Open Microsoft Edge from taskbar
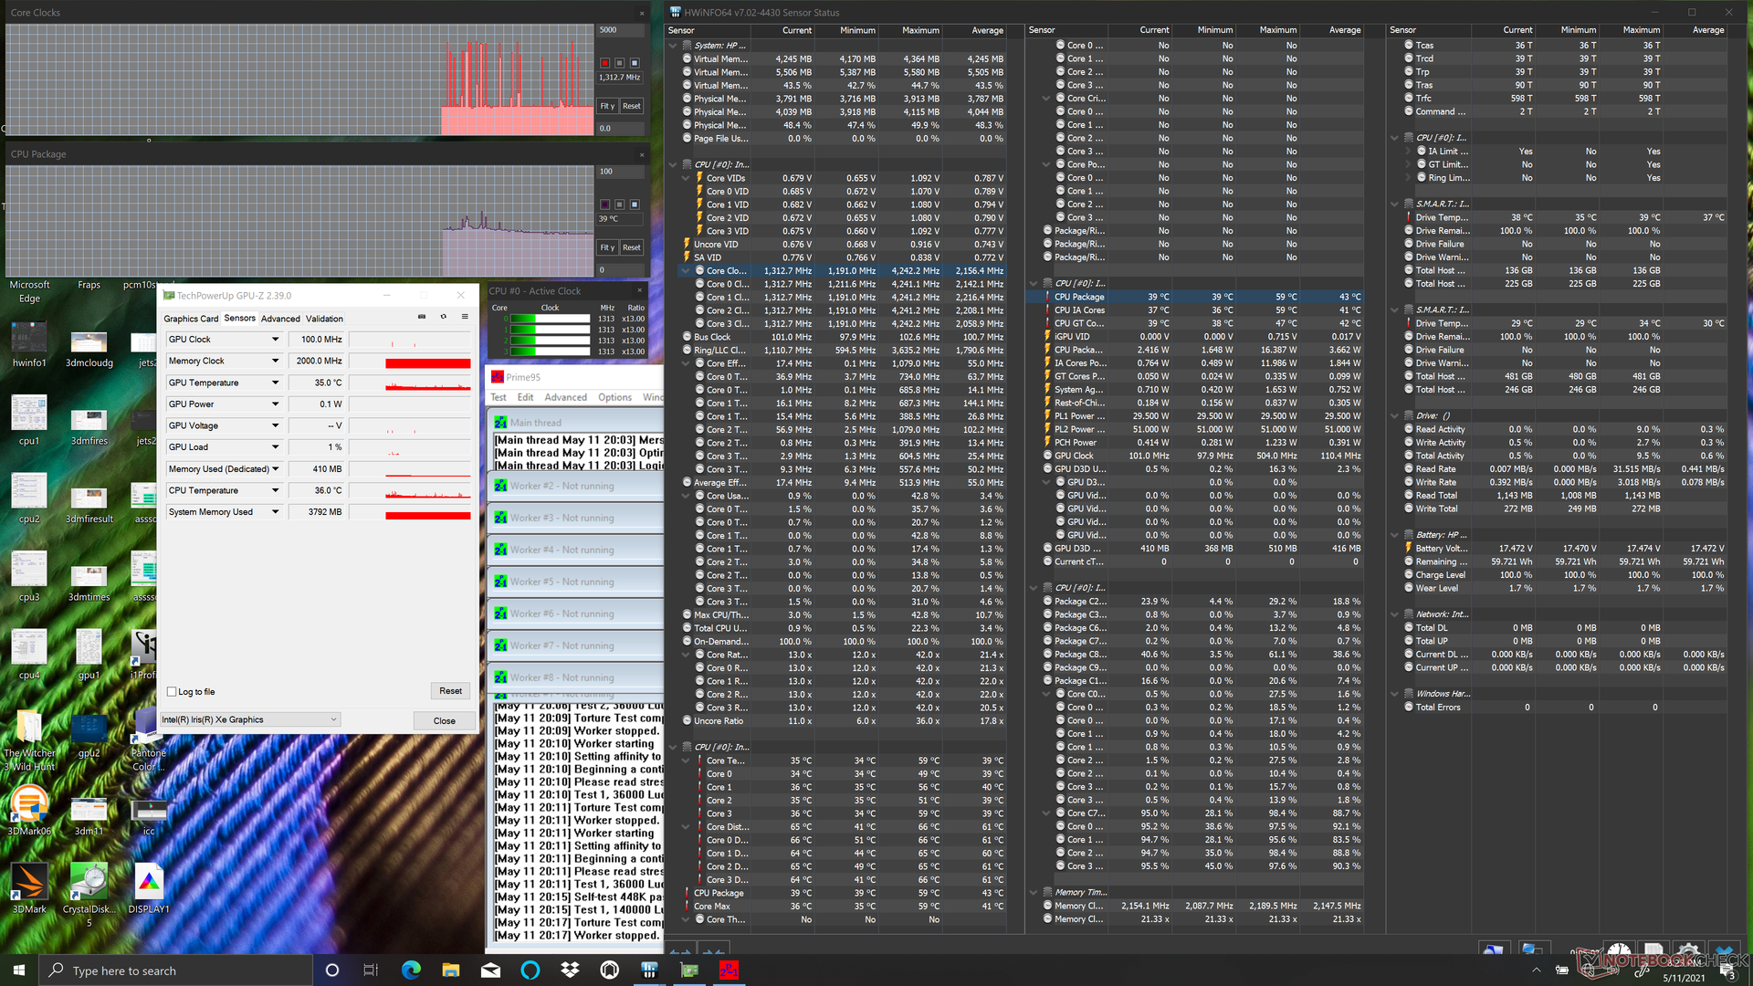Image resolution: width=1753 pixels, height=986 pixels. (x=411, y=970)
